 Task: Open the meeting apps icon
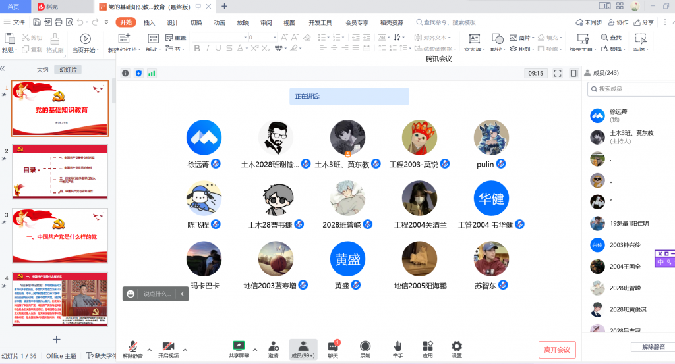[x=428, y=347]
